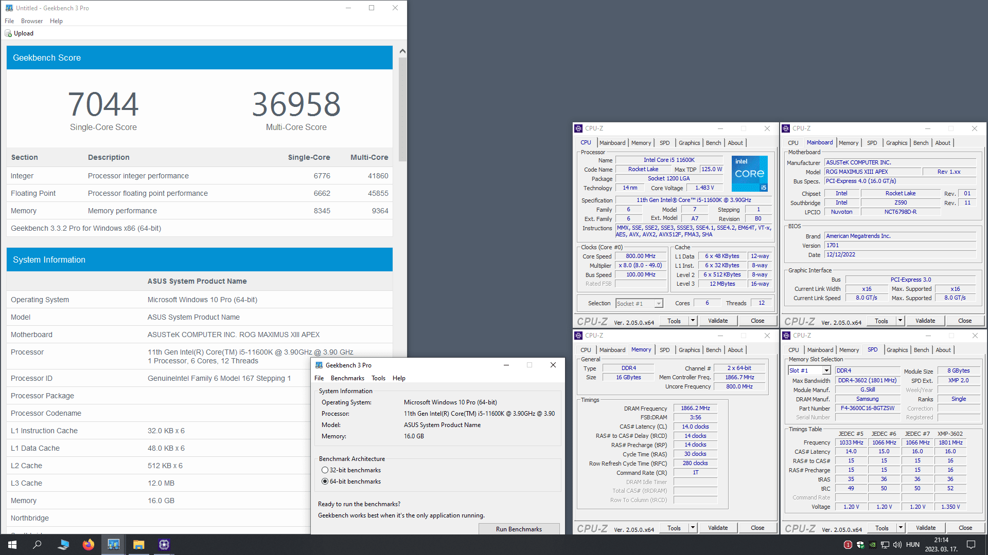The image size is (988, 555).
Task: Launch Firefox from the taskbar
Action: click(89, 545)
